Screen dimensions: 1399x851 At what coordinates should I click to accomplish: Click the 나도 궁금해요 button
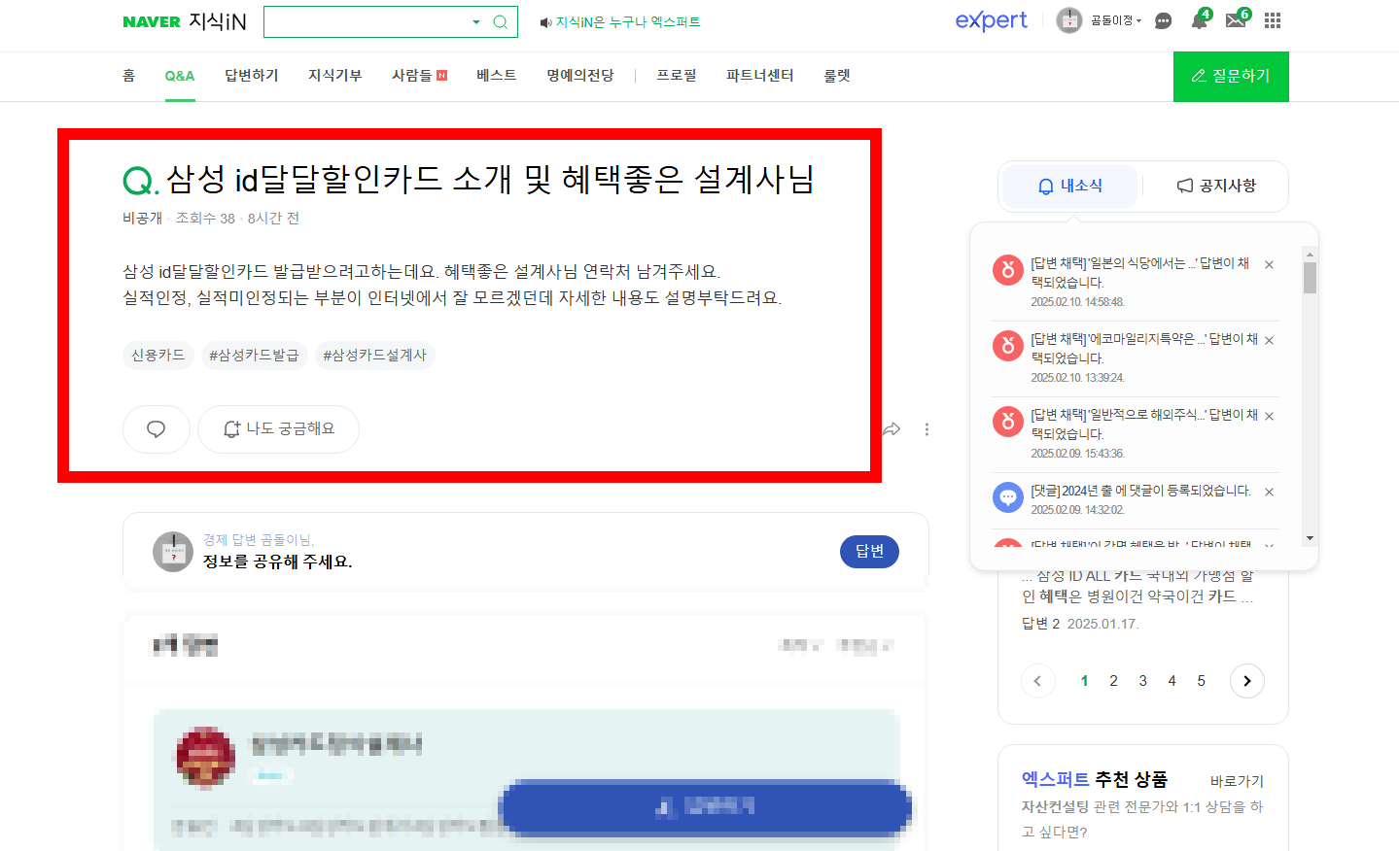(279, 429)
